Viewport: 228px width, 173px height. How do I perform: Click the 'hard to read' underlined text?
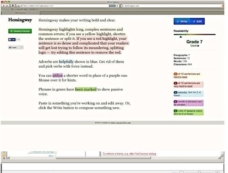point(180,77)
